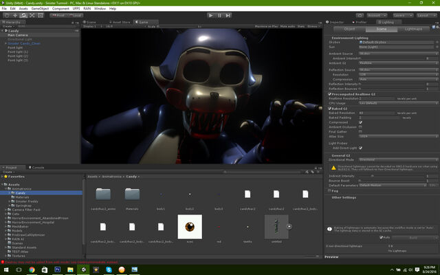Switch to the Inspector tab
The width and height of the screenshot is (440, 275).
335,22
